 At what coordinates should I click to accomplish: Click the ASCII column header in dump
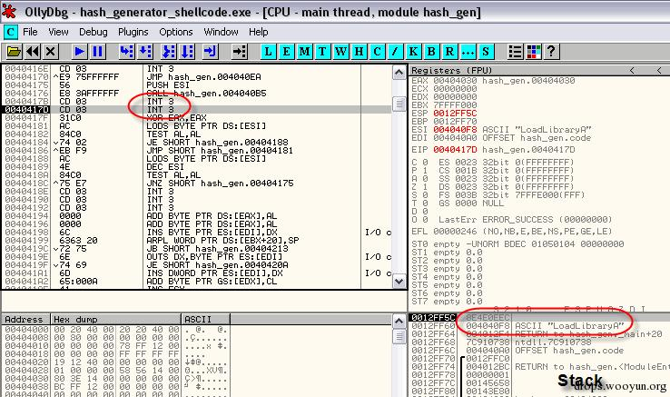click(x=206, y=319)
